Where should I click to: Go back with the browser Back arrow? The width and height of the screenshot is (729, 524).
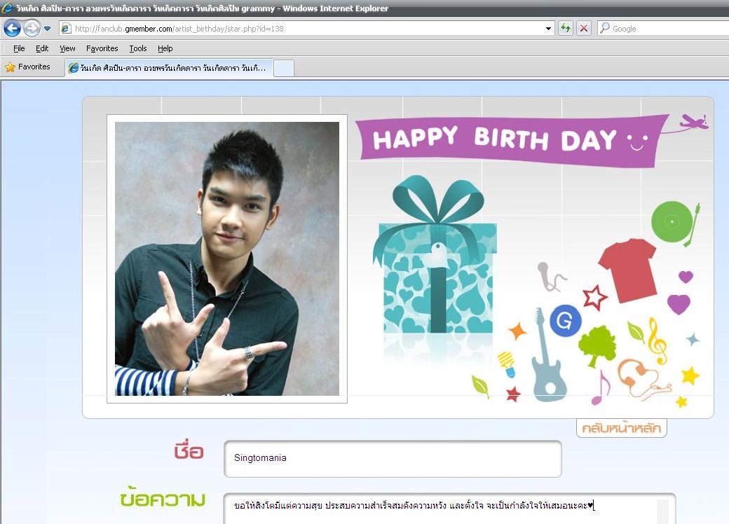[12, 28]
